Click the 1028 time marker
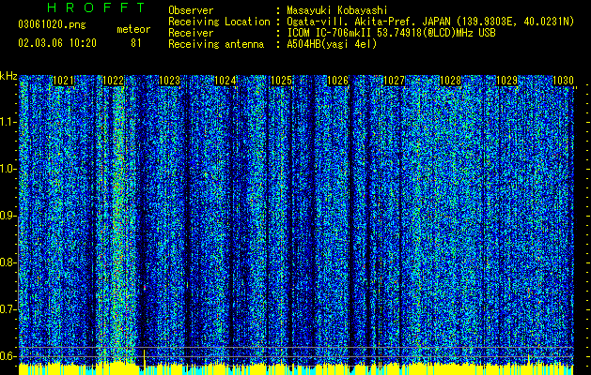This screenshot has width=591, height=375. 450,81
